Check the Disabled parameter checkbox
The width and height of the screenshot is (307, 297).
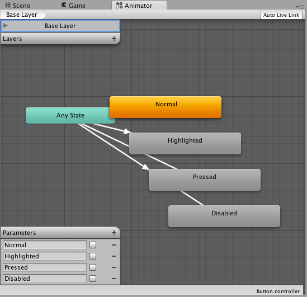93,279
